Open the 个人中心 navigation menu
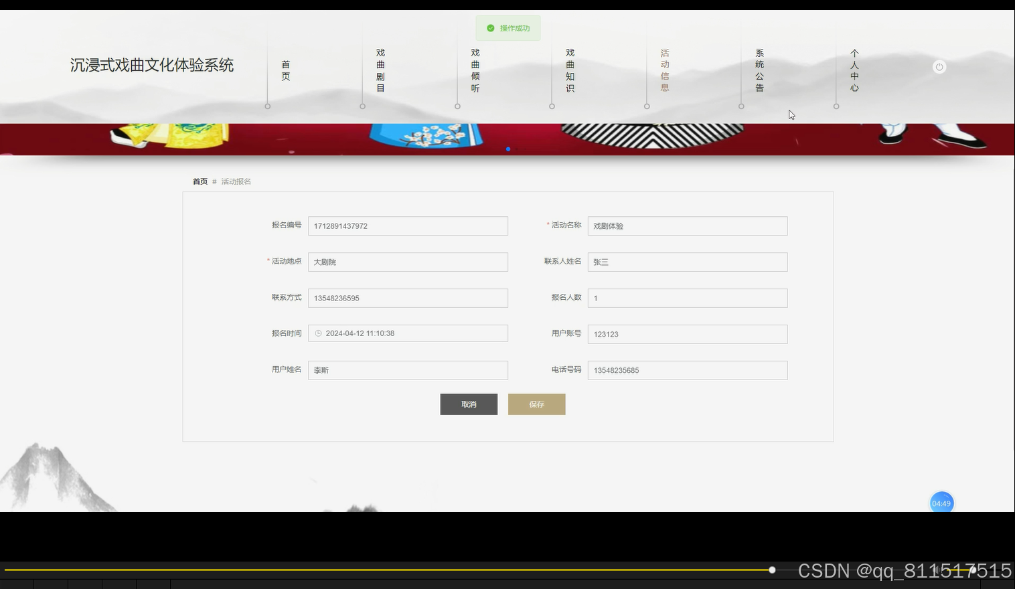The height and width of the screenshot is (589, 1015). point(854,70)
